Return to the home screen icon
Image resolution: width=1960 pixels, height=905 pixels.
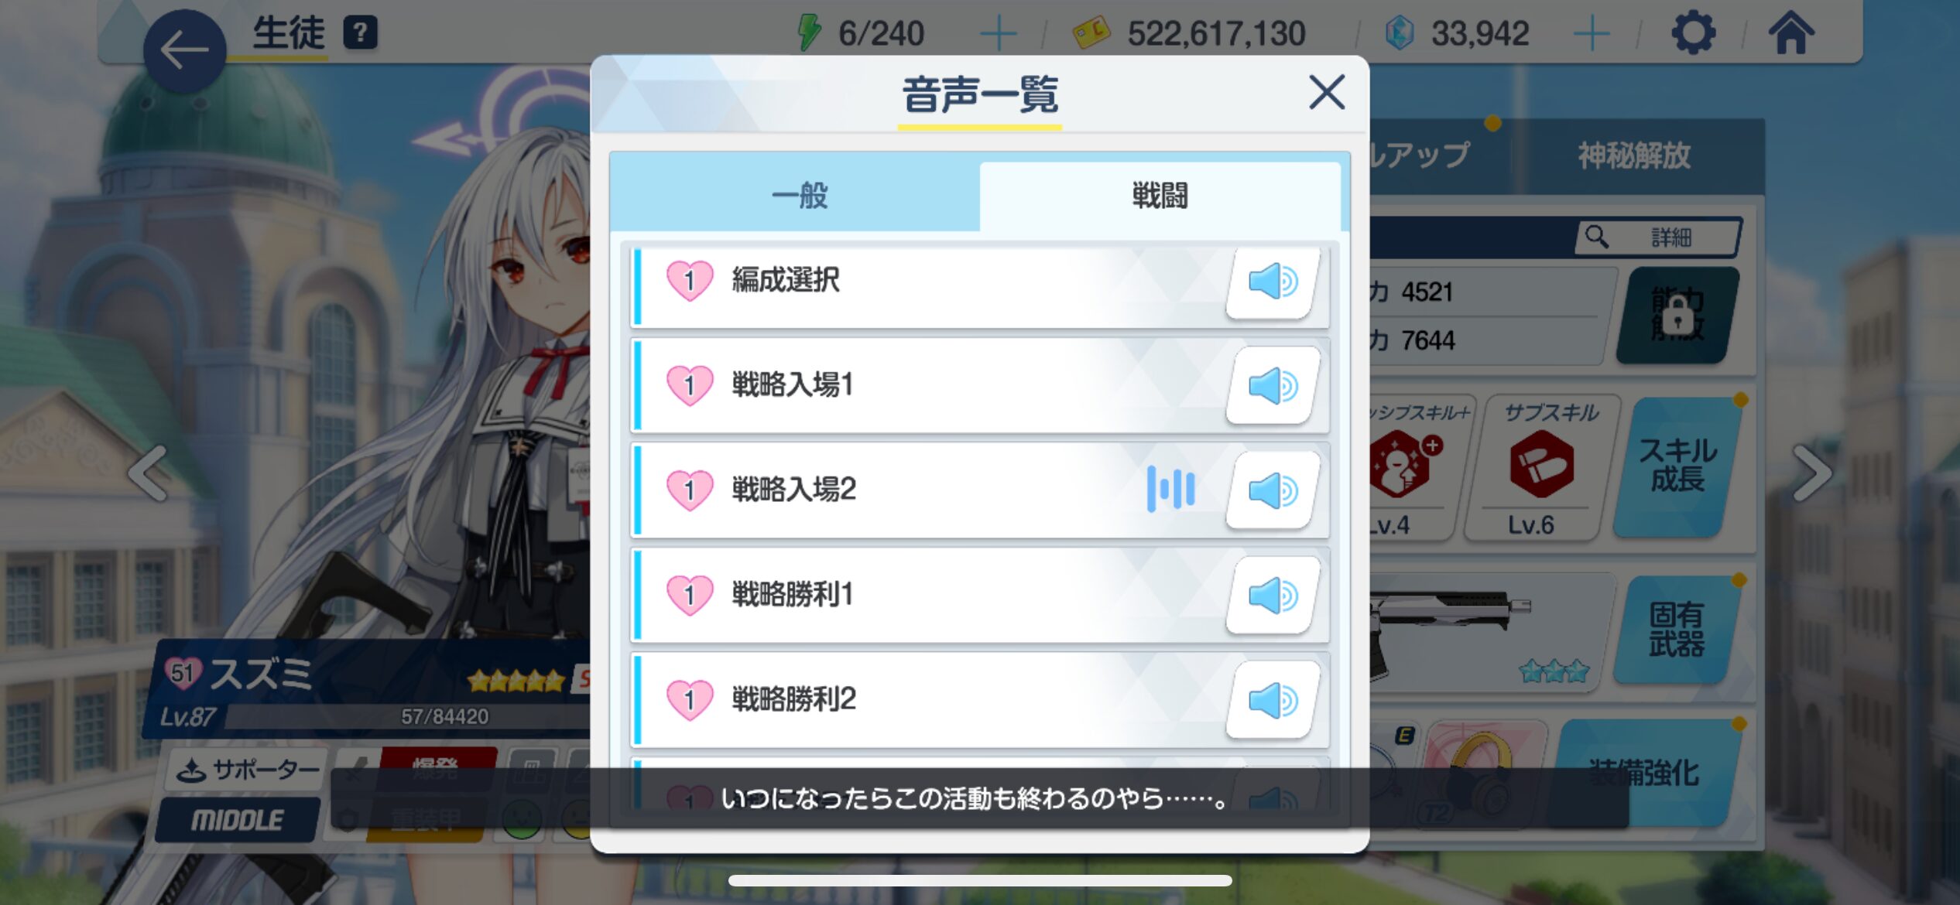[1790, 33]
